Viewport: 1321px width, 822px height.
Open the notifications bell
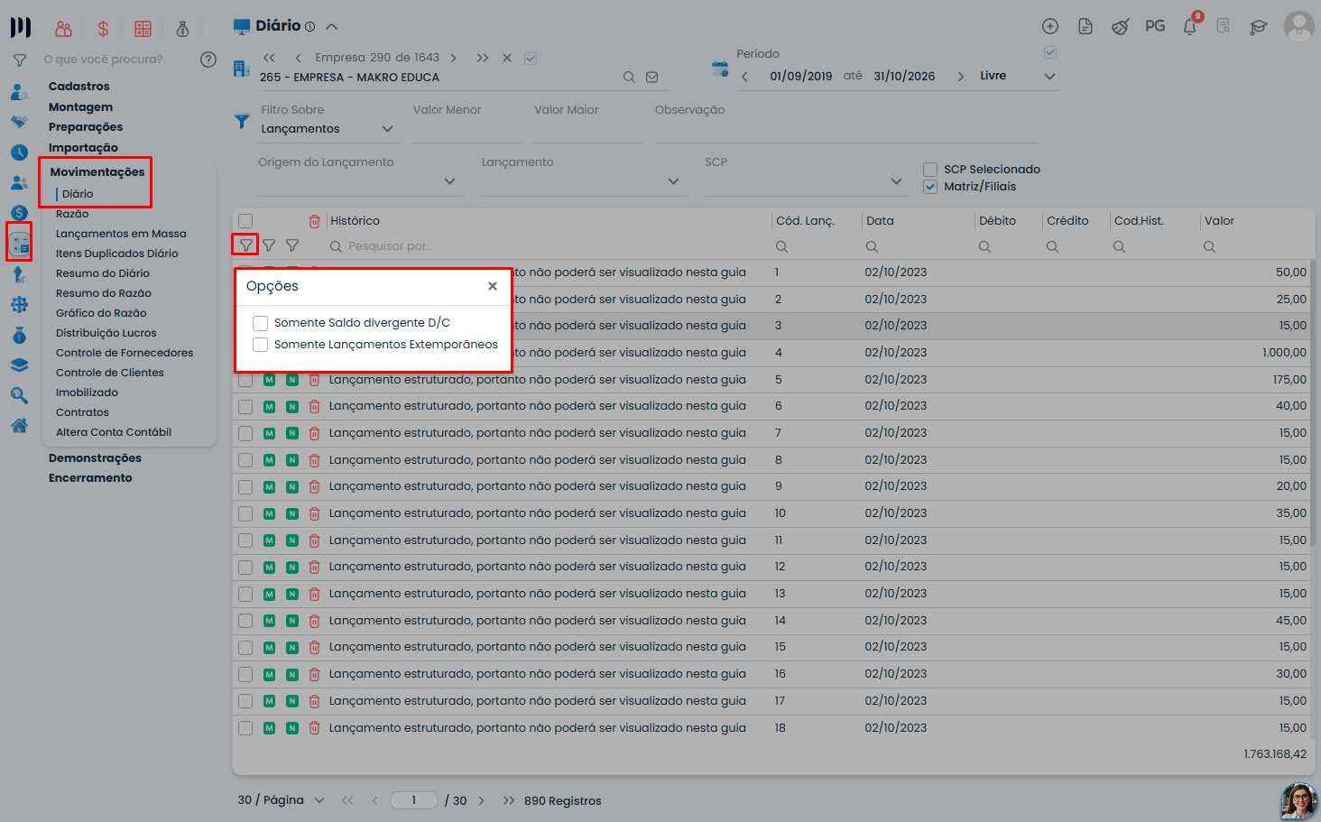click(x=1189, y=26)
